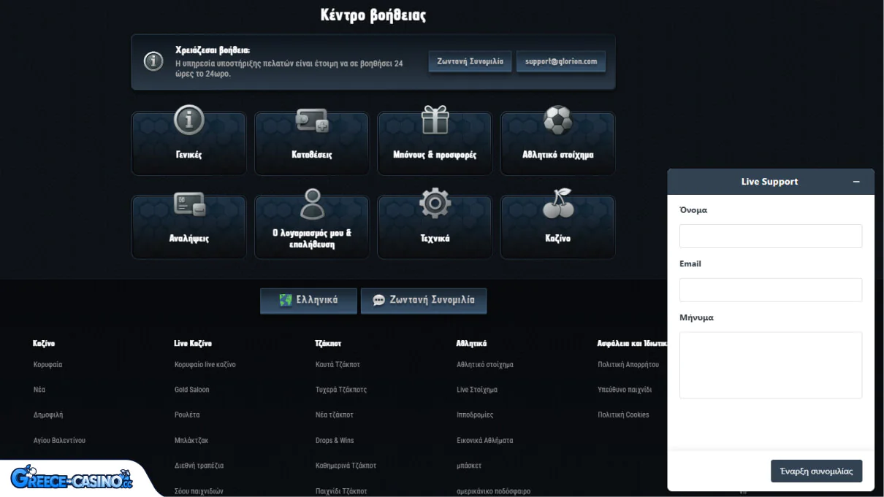Click the Greece-Casino logo

click(x=72, y=478)
